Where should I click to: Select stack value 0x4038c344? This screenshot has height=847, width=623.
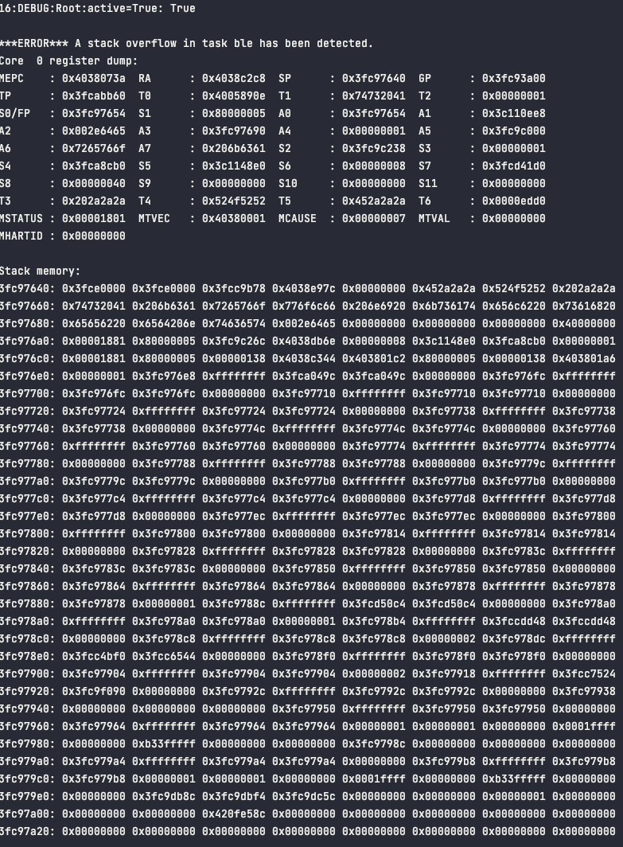point(303,359)
